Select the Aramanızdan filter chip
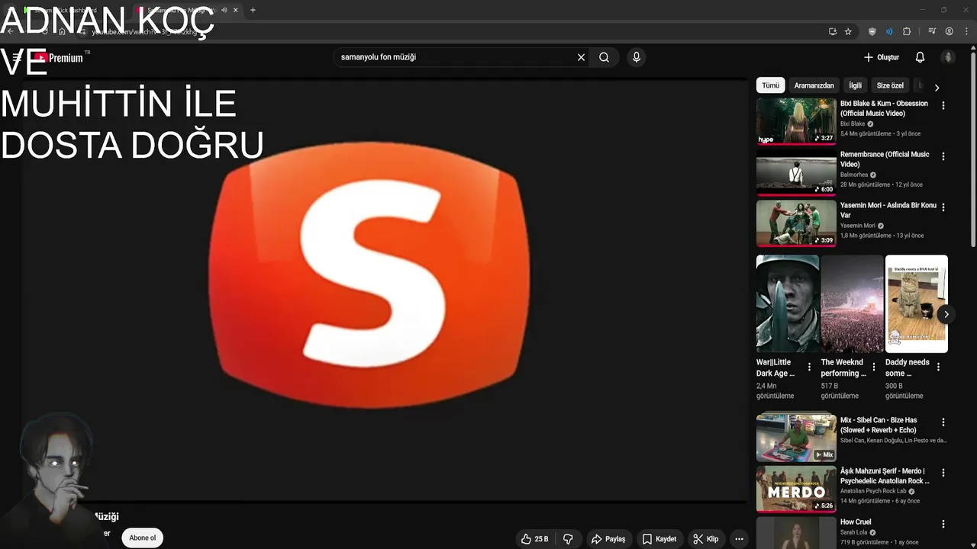The image size is (977, 549). pos(814,85)
